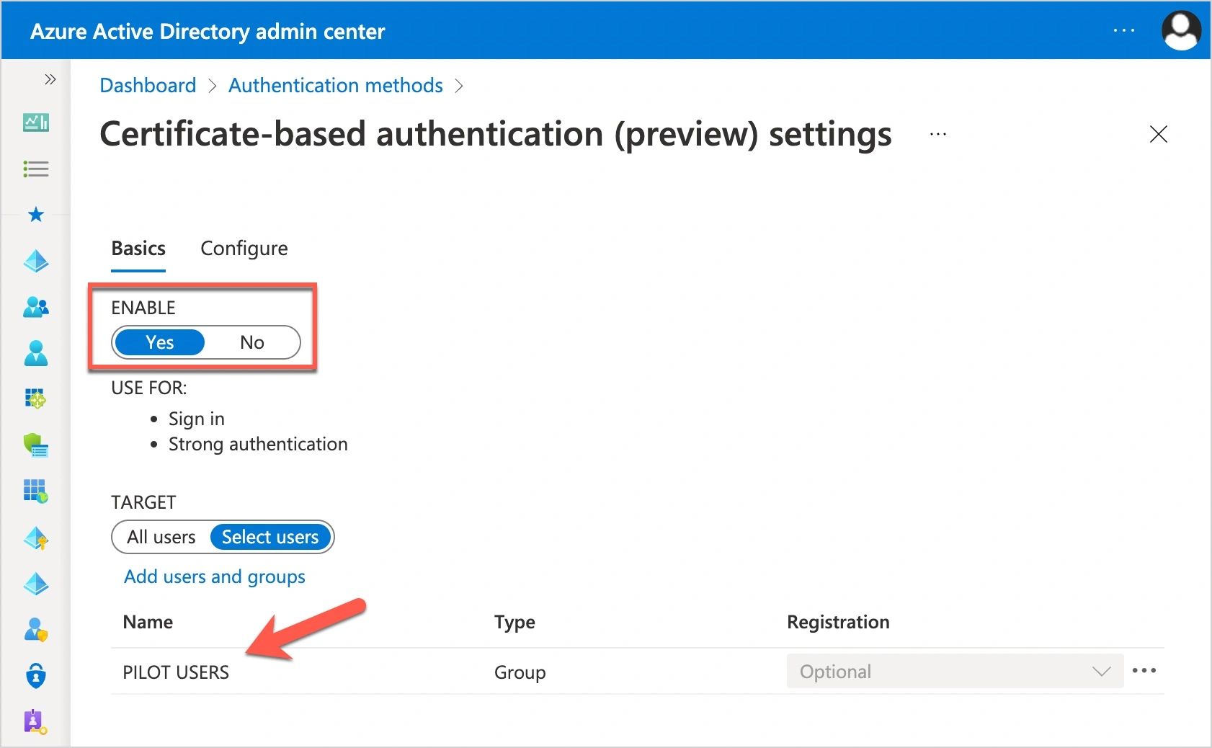Open more options for PILOT USERS row
The image size is (1212, 748).
pyautogui.click(x=1144, y=671)
